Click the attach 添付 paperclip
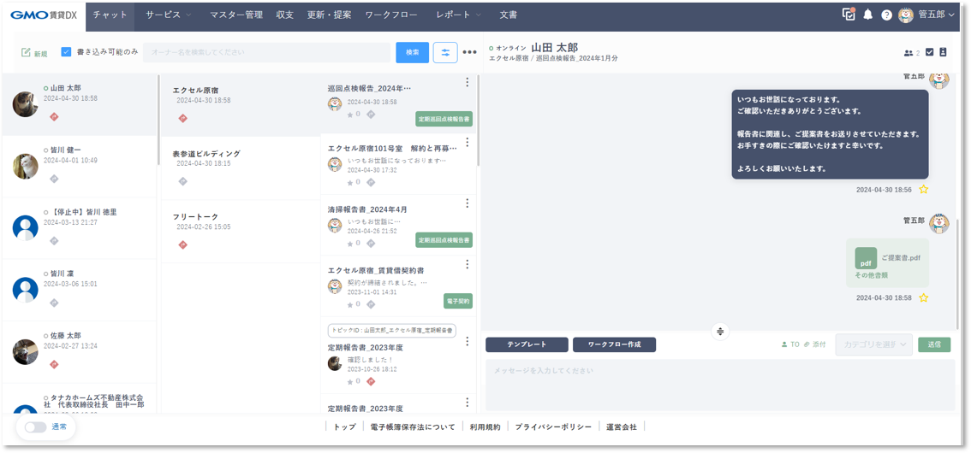This screenshot has width=971, height=453. [815, 344]
